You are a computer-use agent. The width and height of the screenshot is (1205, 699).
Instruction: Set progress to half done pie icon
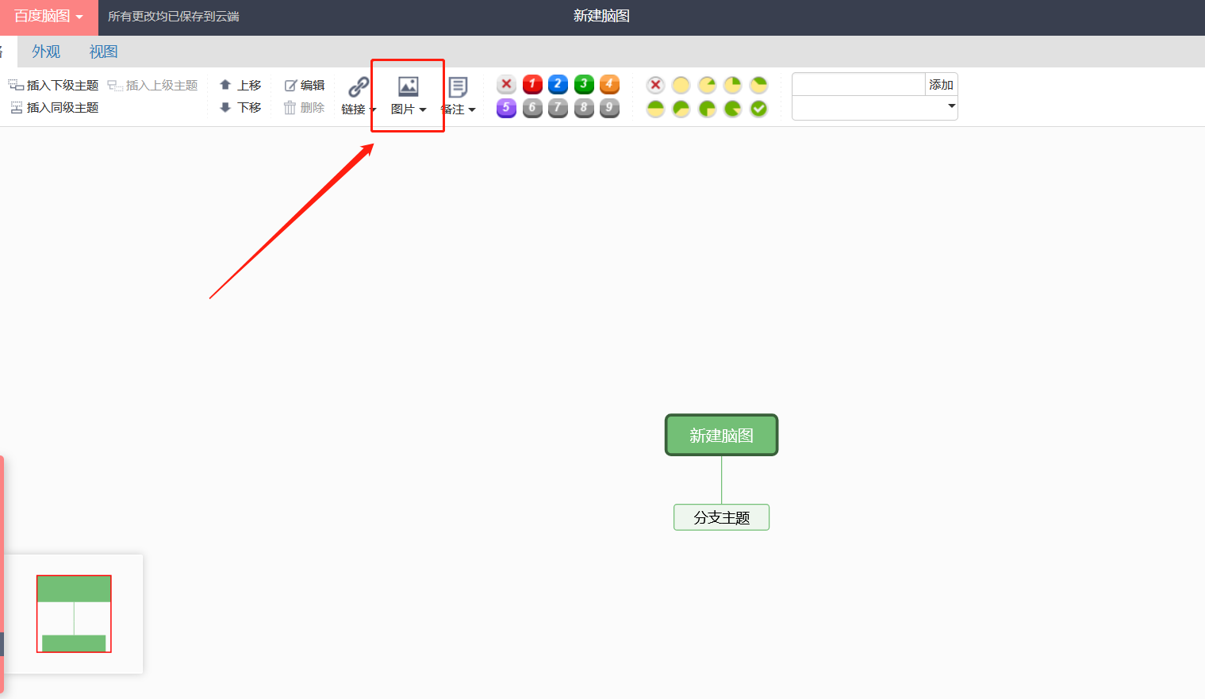[655, 109]
